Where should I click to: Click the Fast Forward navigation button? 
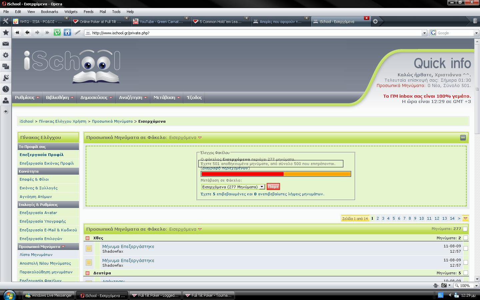coord(47,32)
